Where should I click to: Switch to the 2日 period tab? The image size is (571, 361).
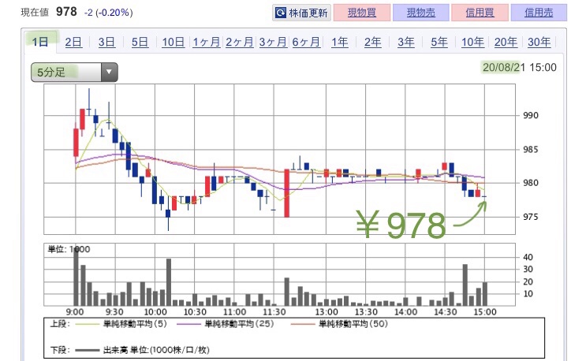[x=73, y=43]
